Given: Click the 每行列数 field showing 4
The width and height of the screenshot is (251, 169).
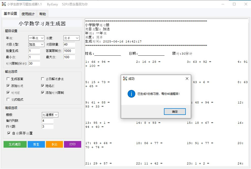Looking at the screenshot, I should pyautogui.click(x=48, y=120).
